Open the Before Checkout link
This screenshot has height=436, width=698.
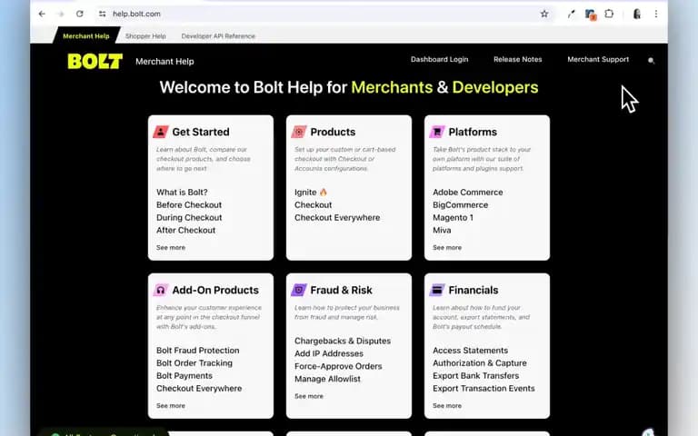click(189, 204)
